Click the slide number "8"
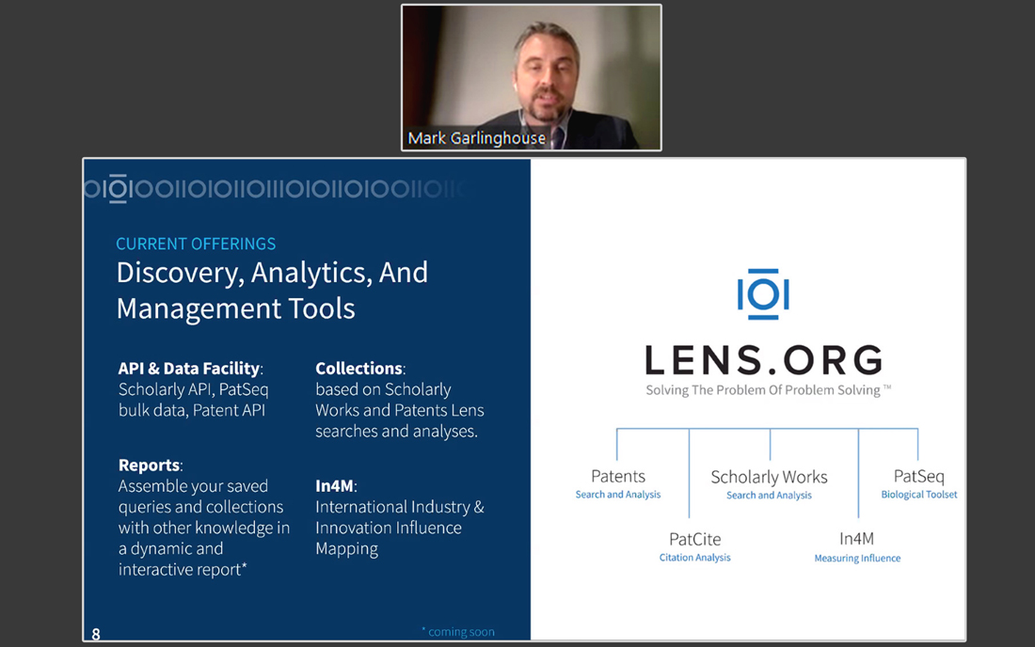1035x647 pixels. [96, 635]
